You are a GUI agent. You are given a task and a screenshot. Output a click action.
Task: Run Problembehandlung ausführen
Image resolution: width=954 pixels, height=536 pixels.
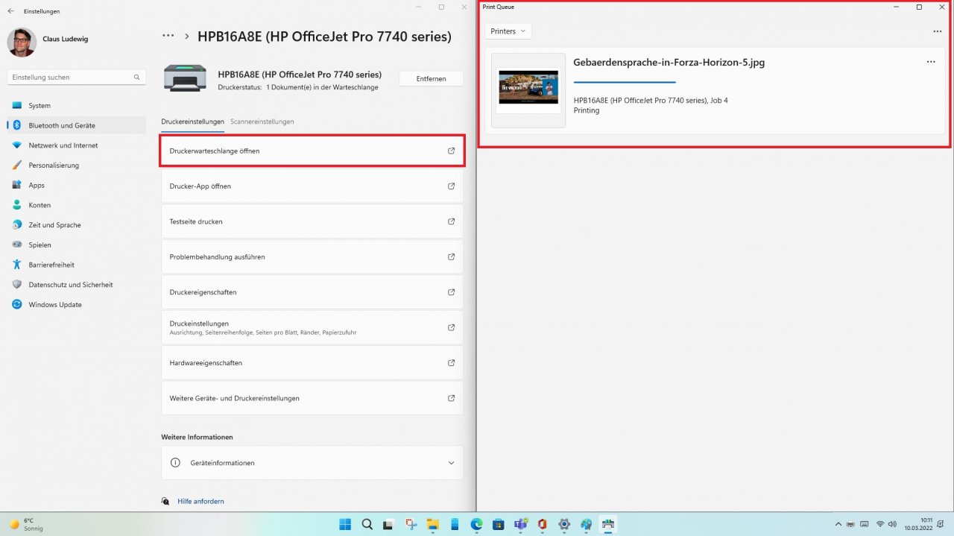(312, 256)
